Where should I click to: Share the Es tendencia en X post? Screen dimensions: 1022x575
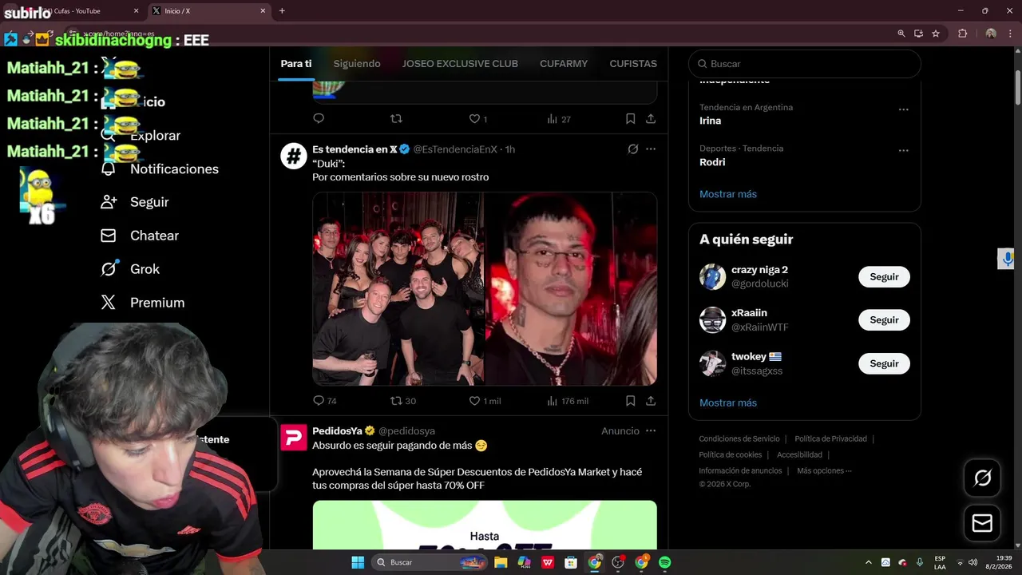pyautogui.click(x=651, y=401)
